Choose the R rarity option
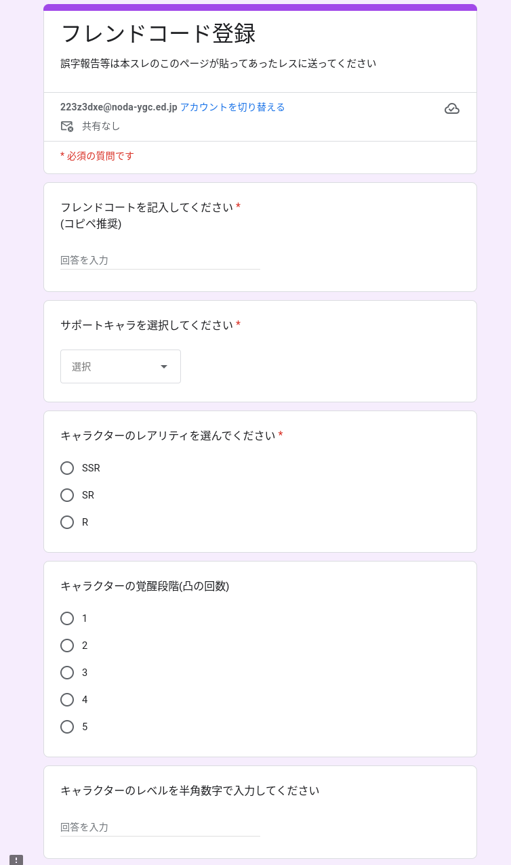Viewport: 511px width, 865px height. pos(67,522)
